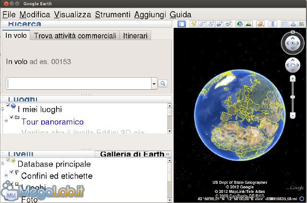The width and height of the screenshot is (307, 203).
Task: Select the Database principale row
Action: point(54,164)
